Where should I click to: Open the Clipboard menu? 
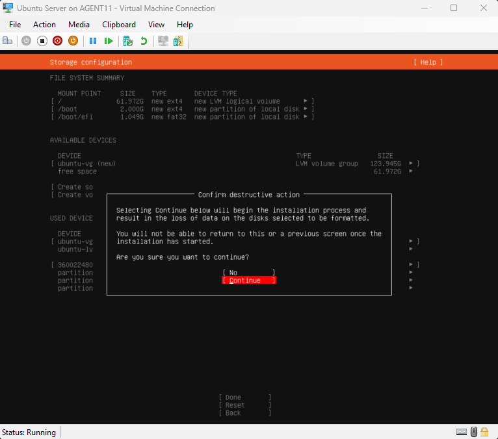(x=119, y=24)
